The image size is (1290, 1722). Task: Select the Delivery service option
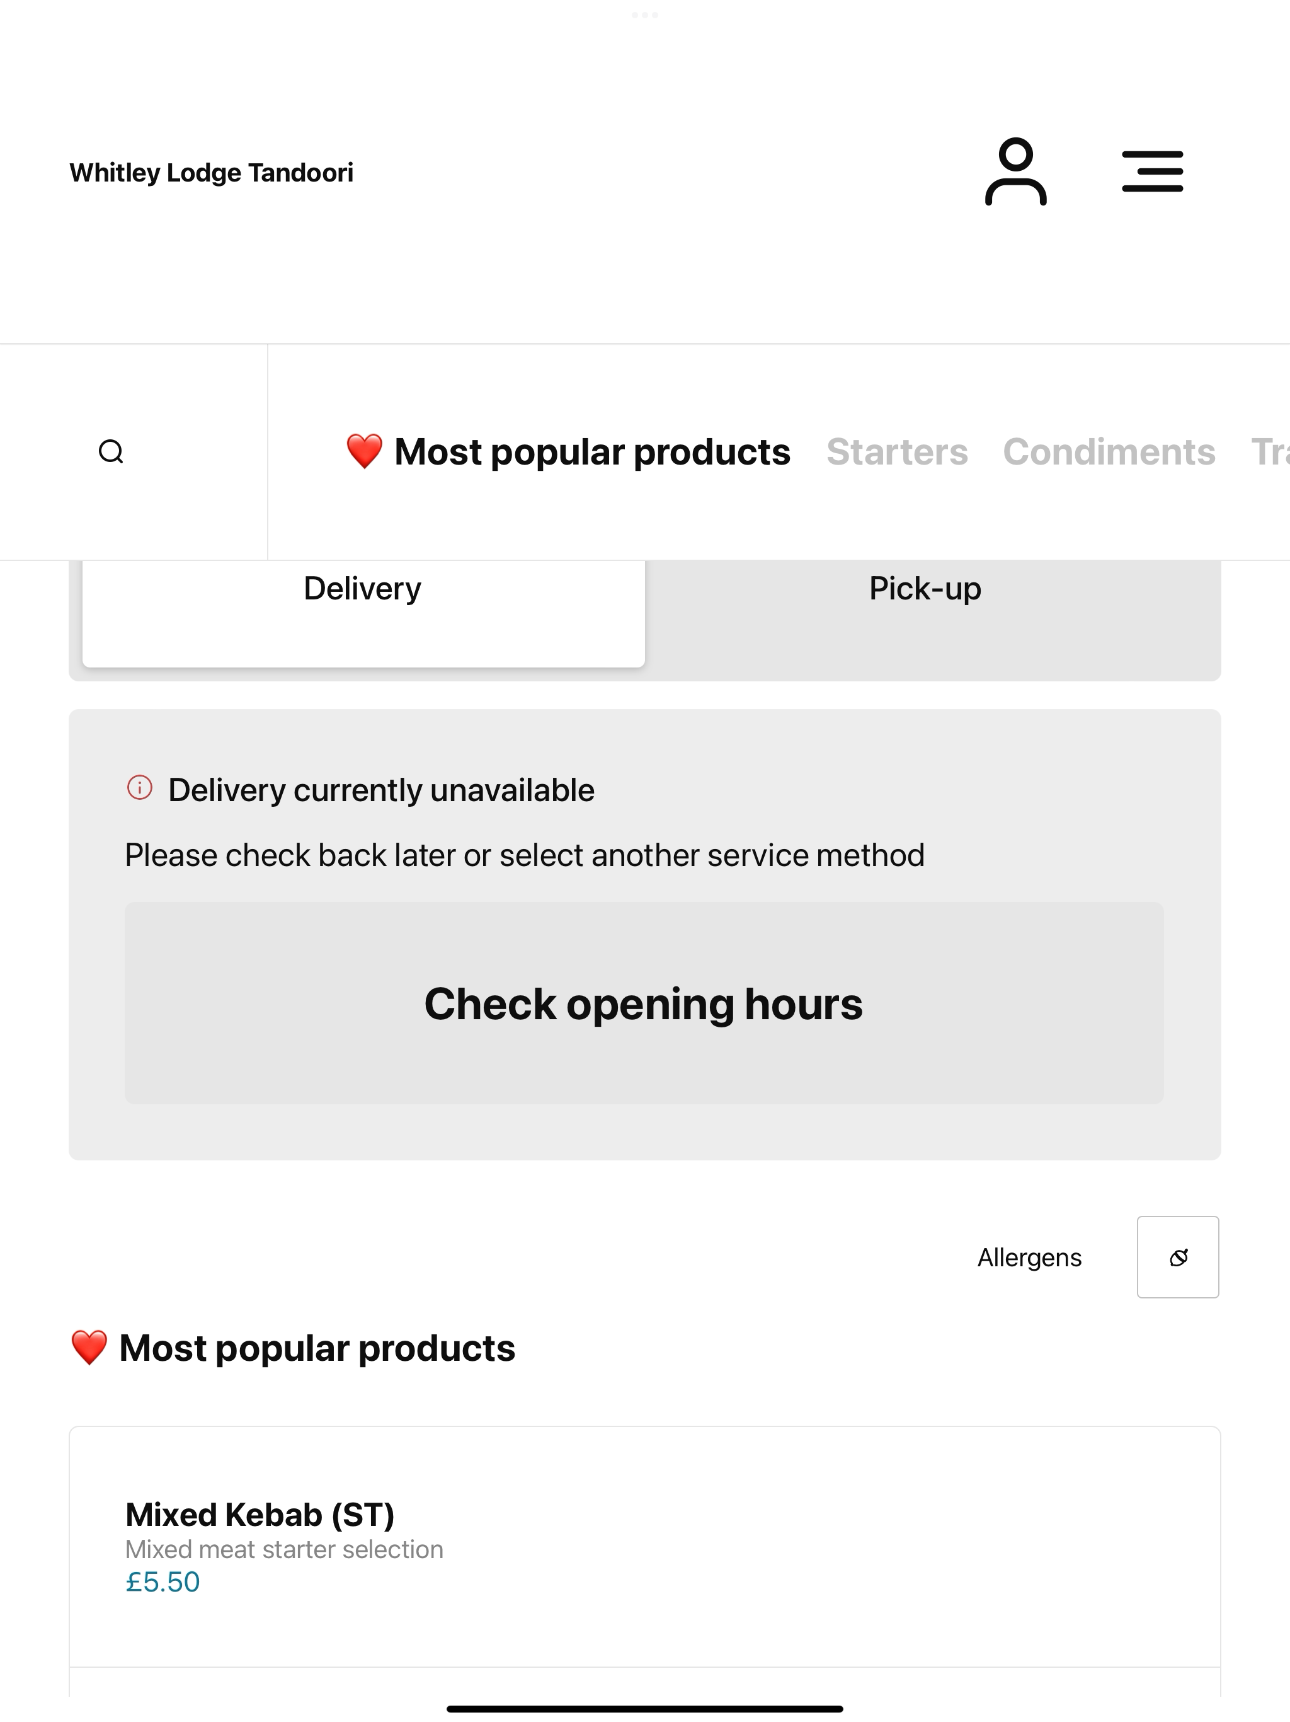363,613
